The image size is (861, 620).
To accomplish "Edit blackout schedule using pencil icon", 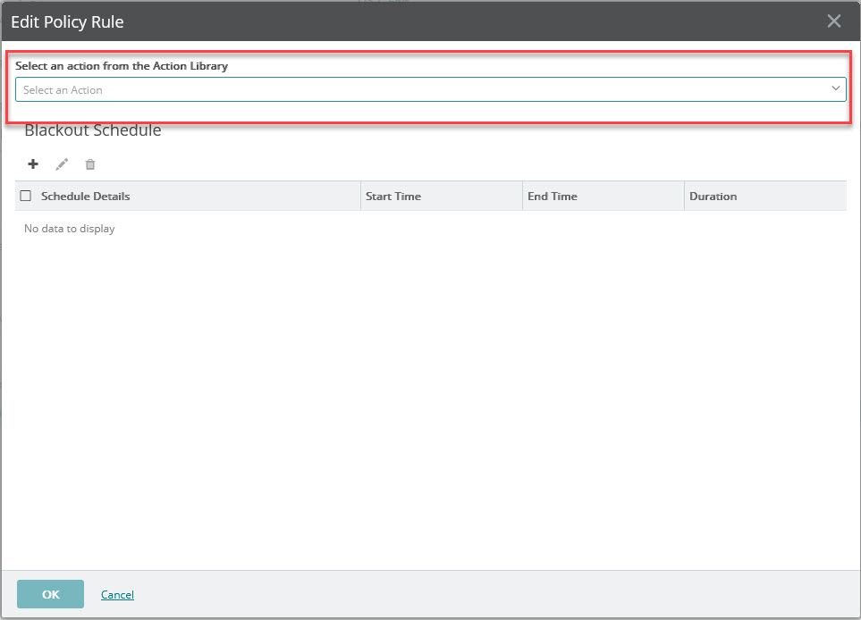I will (62, 164).
